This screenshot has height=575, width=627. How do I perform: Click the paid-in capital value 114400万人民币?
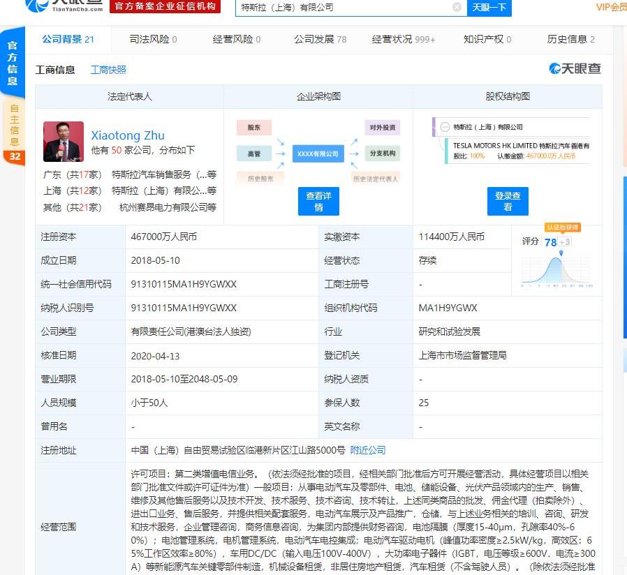coord(452,237)
